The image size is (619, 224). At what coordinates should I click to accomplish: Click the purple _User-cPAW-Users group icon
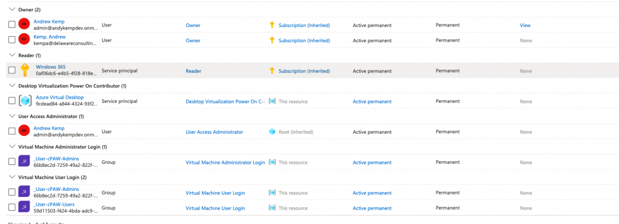coord(24,207)
